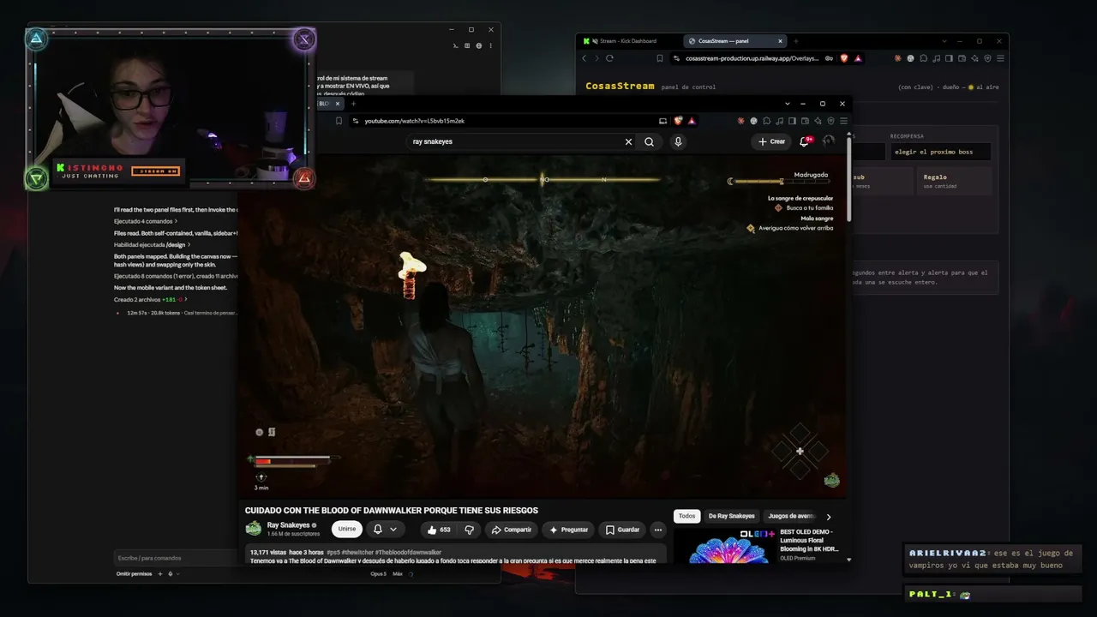Open a new tab in YouTube window
The image size is (1097, 617).
point(352,104)
